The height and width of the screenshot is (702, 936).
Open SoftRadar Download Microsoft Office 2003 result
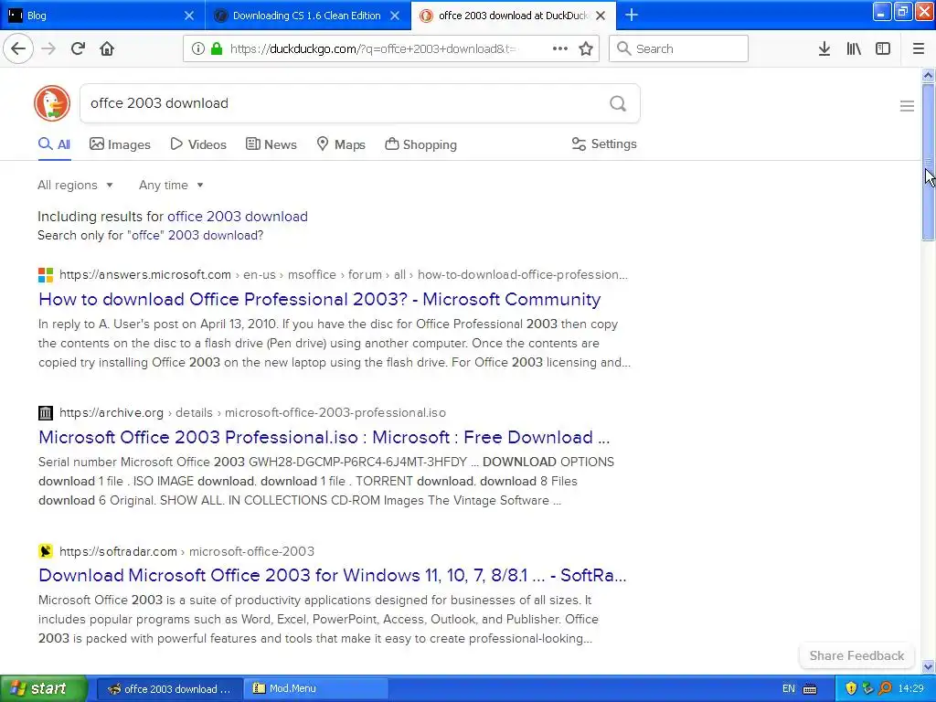pos(333,575)
